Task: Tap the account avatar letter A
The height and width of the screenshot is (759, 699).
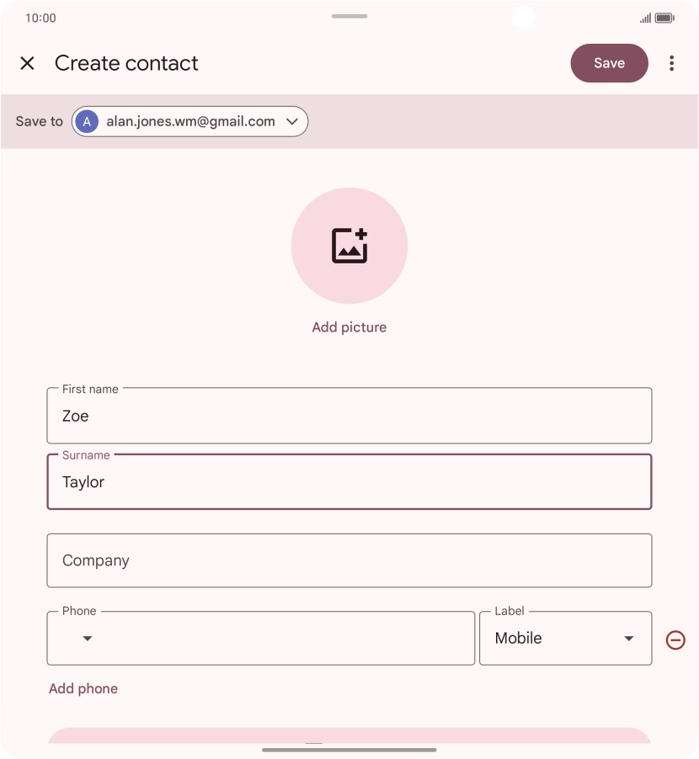Action: pyautogui.click(x=87, y=121)
